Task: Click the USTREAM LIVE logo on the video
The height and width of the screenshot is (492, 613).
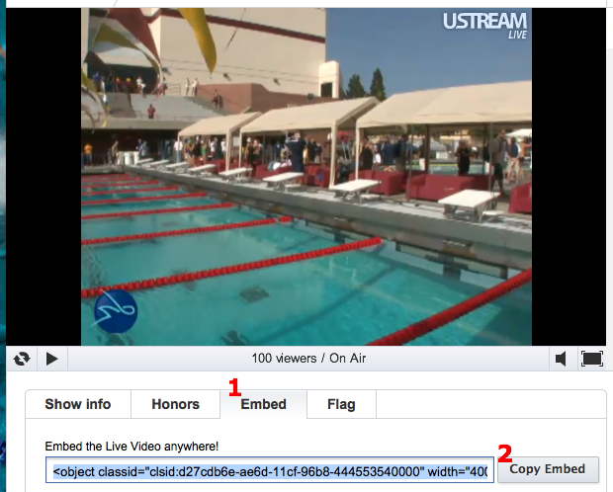Action: click(x=484, y=26)
